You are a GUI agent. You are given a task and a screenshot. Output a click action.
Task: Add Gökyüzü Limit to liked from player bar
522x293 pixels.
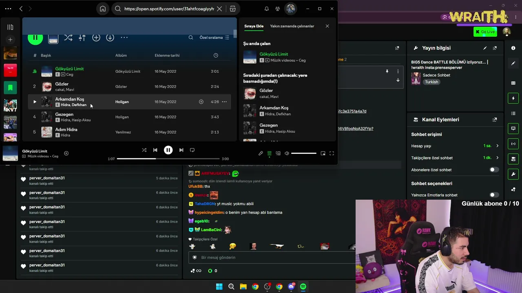click(66, 153)
